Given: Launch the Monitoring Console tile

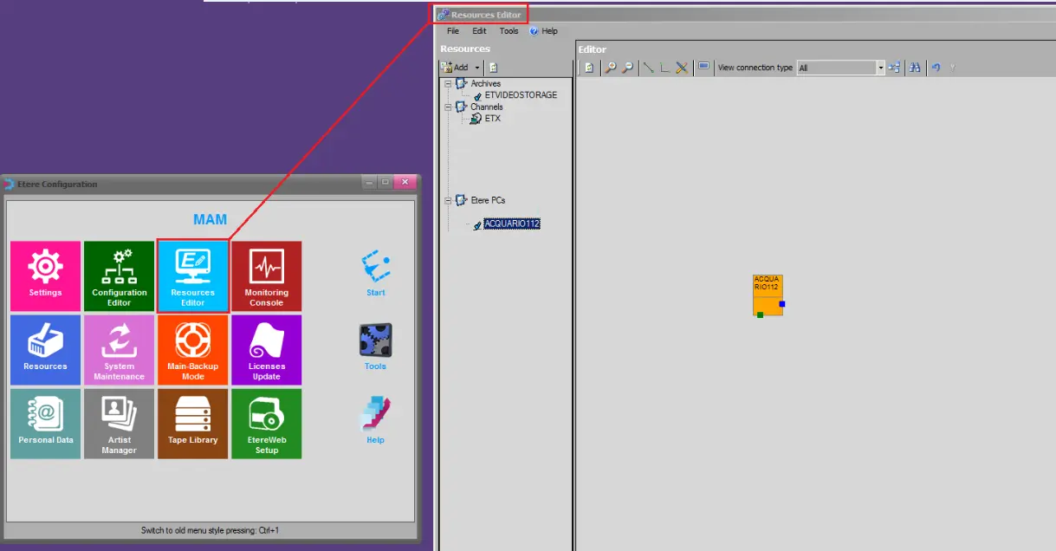Looking at the screenshot, I should 266,276.
